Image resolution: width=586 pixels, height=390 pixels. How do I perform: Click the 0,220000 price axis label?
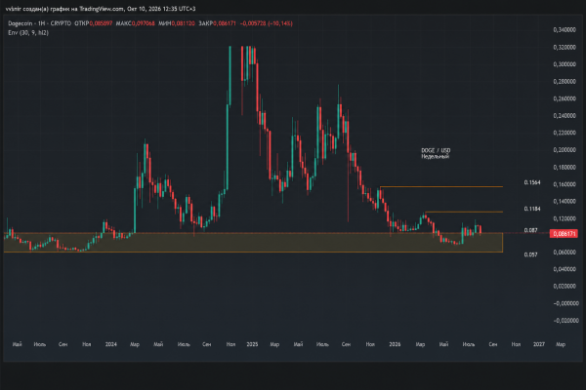(565, 133)
